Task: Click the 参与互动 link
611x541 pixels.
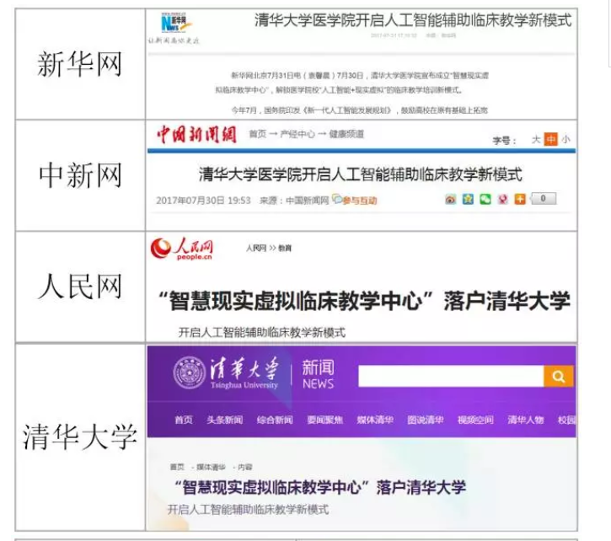Action: (x=359, y=201)
